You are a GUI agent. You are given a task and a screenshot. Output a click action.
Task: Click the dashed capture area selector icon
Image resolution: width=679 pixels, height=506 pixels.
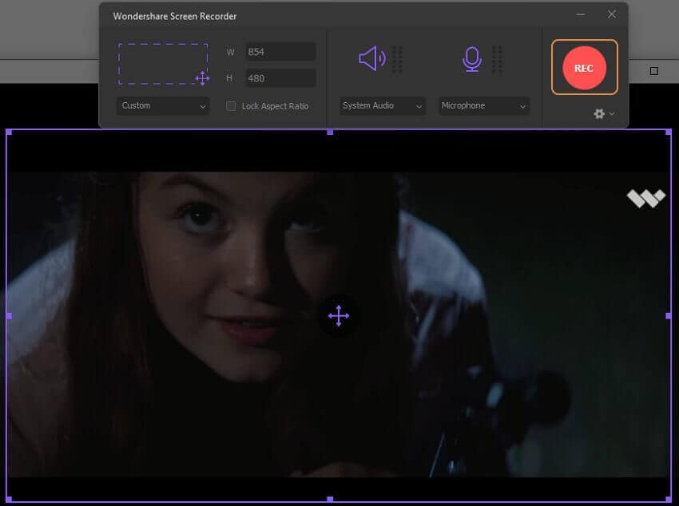click(163, 64)
